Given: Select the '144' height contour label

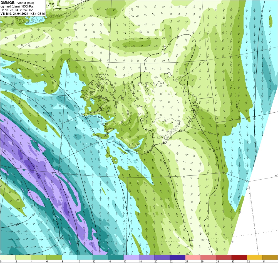Looking at the screenshot, I should (51, 116).
